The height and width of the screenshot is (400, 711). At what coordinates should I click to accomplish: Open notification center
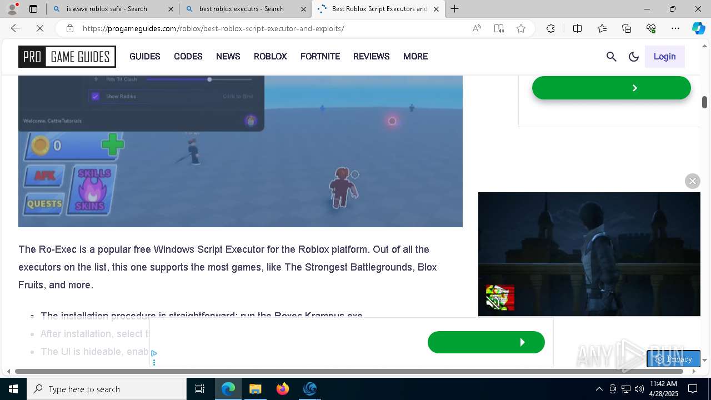[693, 389]
